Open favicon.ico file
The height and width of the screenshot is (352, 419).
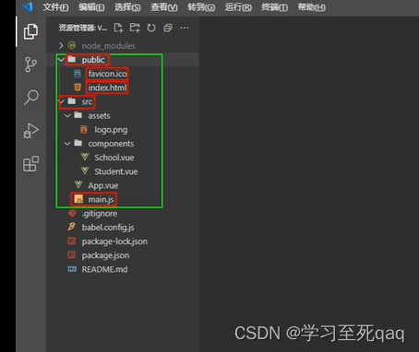pyautogui.click(x=107, y=74)
